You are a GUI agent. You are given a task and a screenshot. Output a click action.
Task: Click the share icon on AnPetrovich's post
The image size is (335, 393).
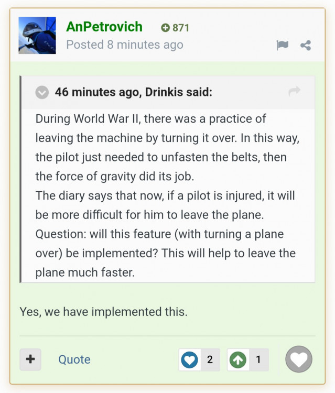click(306, 45)
